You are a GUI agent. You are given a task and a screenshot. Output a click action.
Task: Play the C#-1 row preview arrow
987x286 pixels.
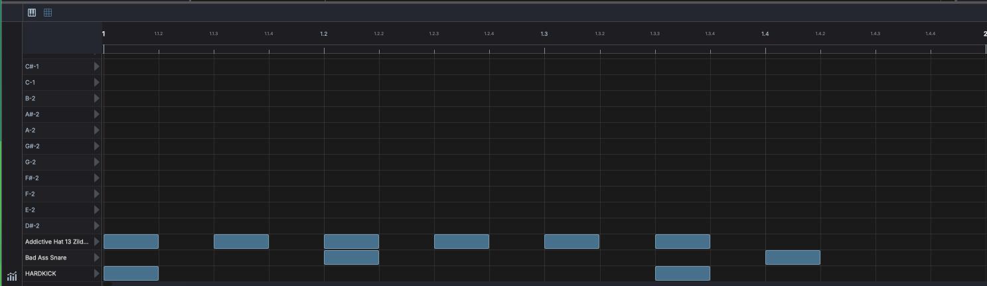point(97,66)
